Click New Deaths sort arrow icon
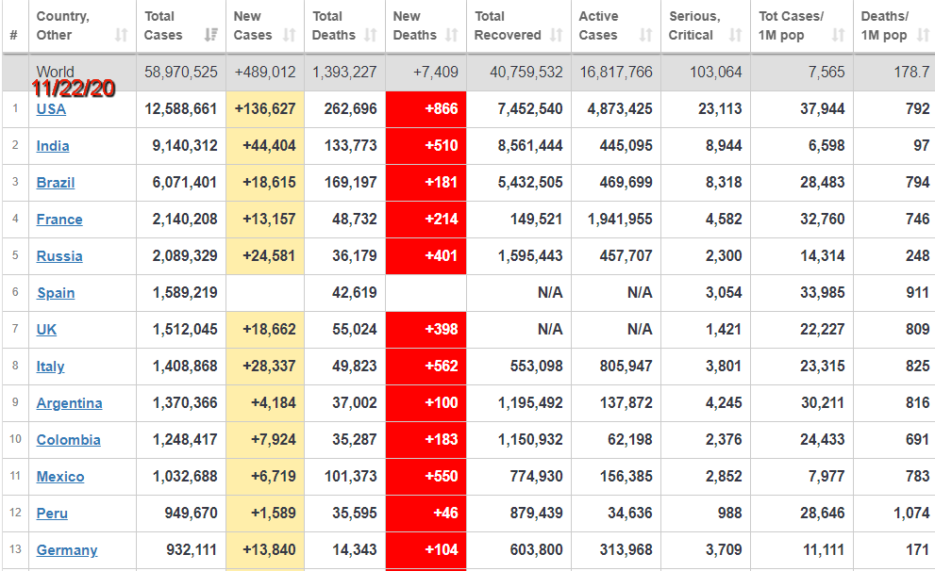 [451, 36]
